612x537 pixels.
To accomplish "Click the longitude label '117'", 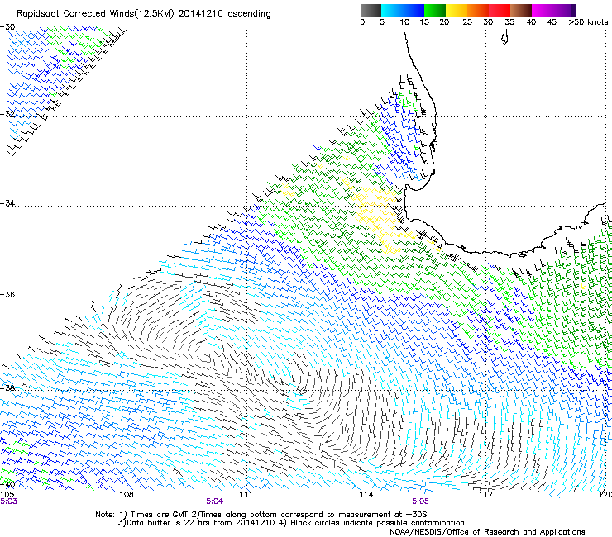I will (485, 495).
